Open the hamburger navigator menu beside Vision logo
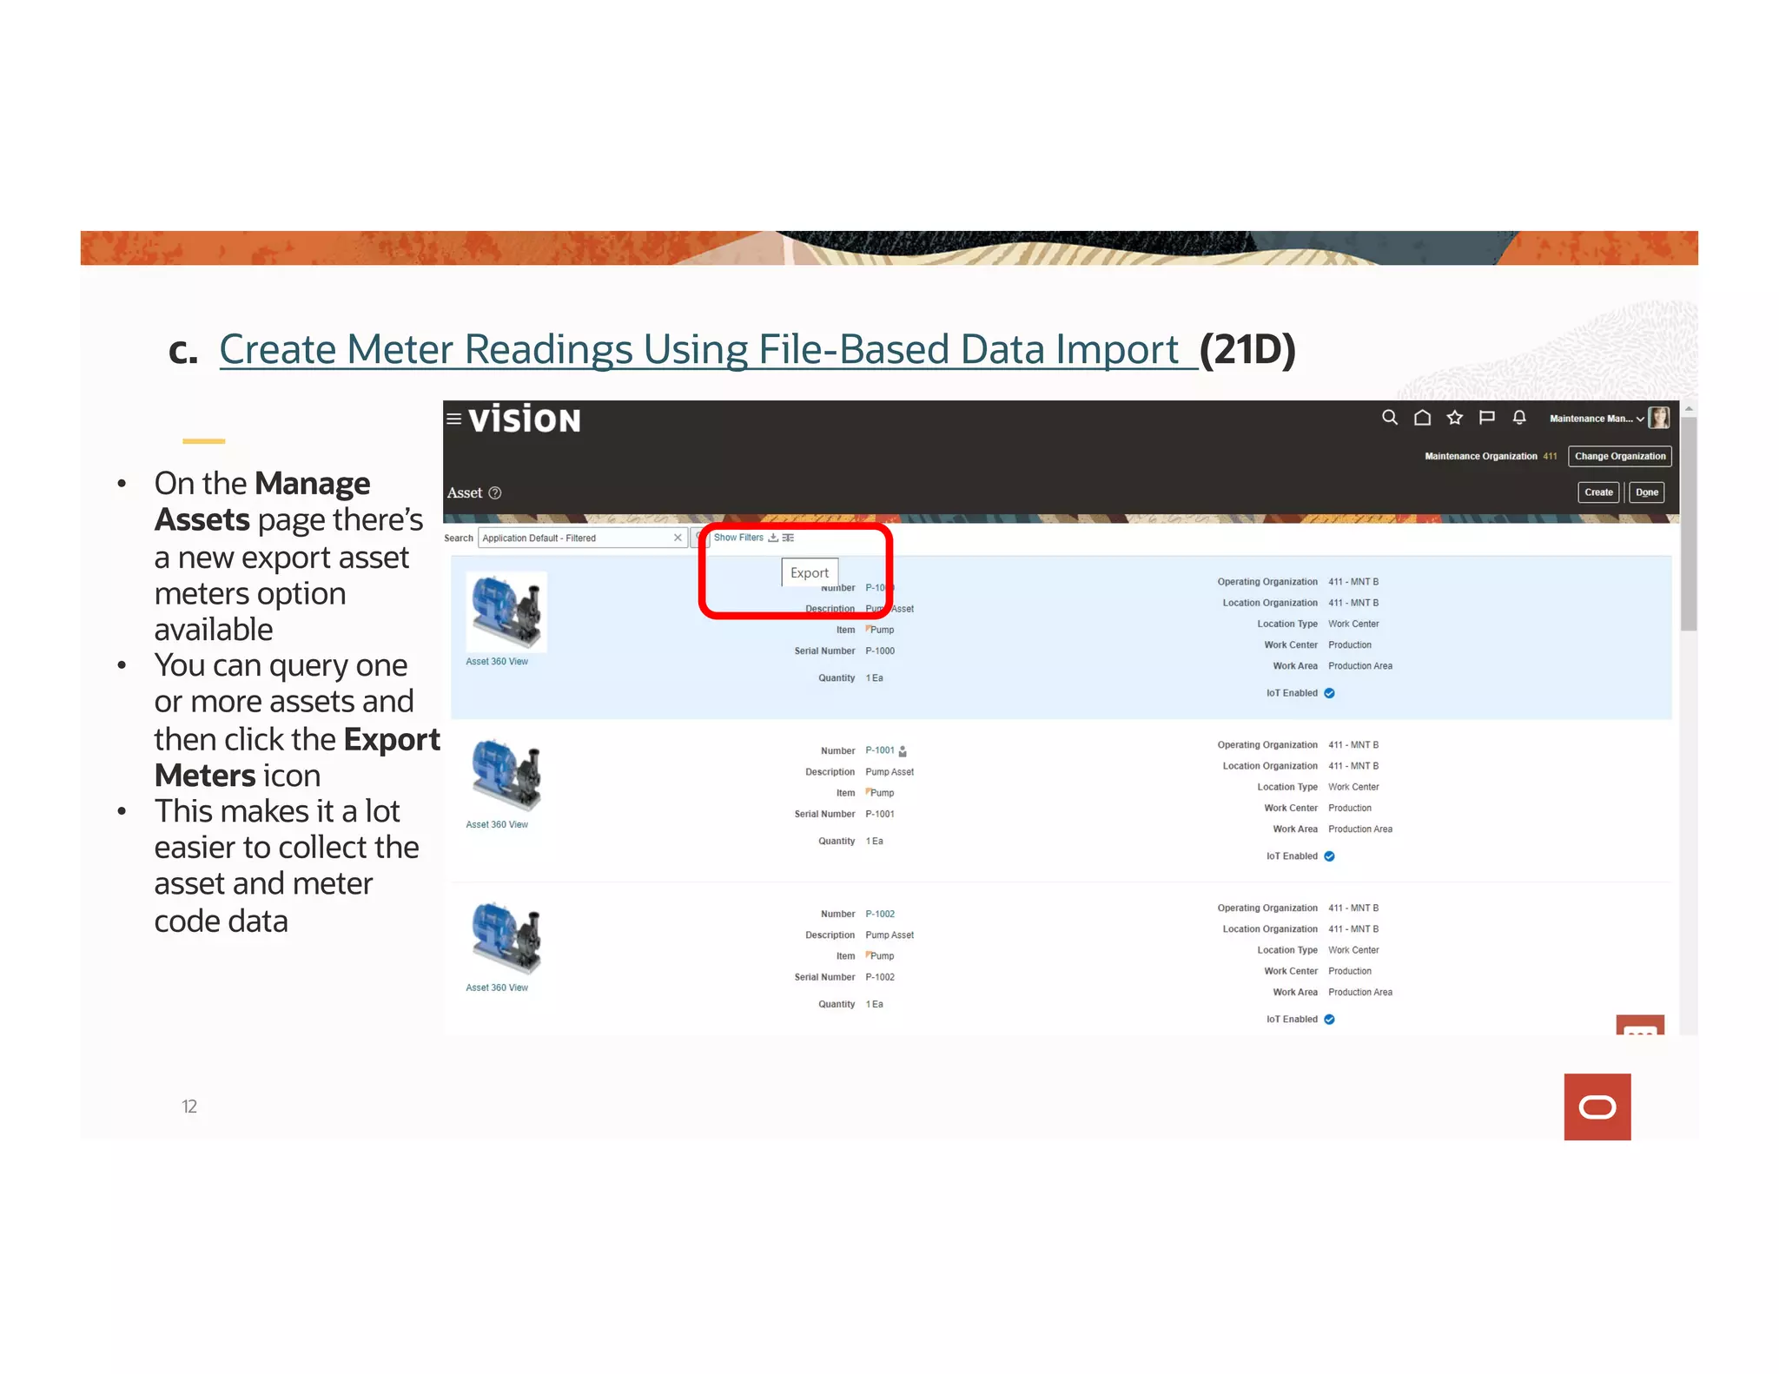The height and width of the screenshot is (1374, 1779). [453, 419]
